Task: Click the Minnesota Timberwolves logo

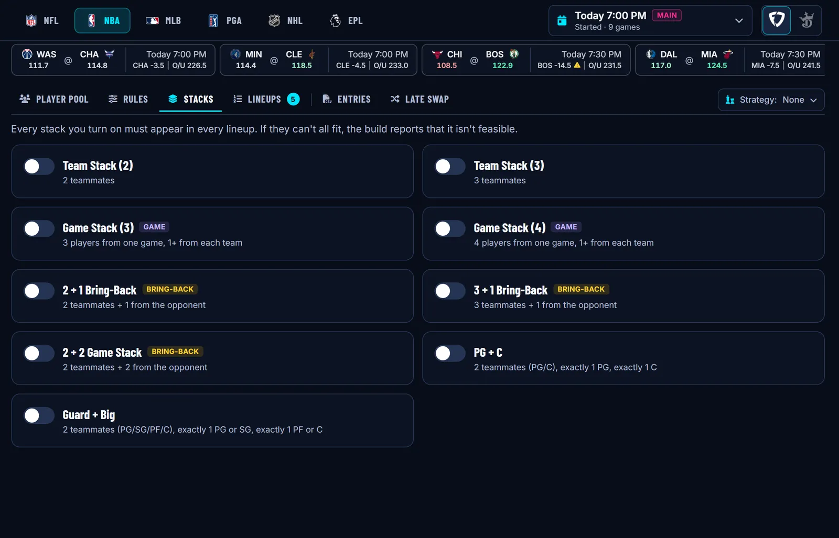Action: tap(235, 54)
